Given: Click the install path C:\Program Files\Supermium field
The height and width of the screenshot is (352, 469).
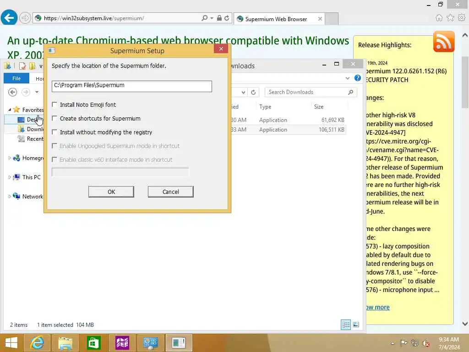Looking at the screenshot, I should point(131,86).
